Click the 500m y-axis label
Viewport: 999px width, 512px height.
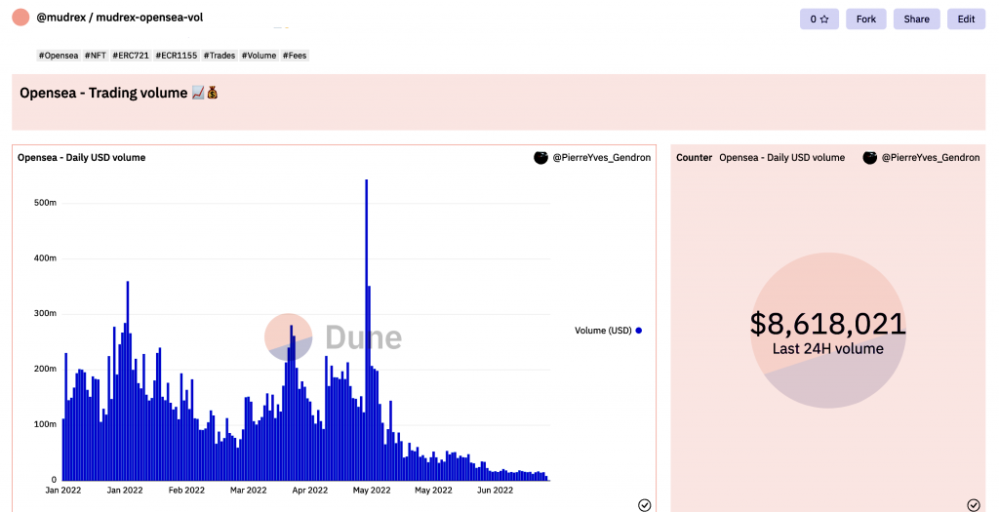point(45,203)
